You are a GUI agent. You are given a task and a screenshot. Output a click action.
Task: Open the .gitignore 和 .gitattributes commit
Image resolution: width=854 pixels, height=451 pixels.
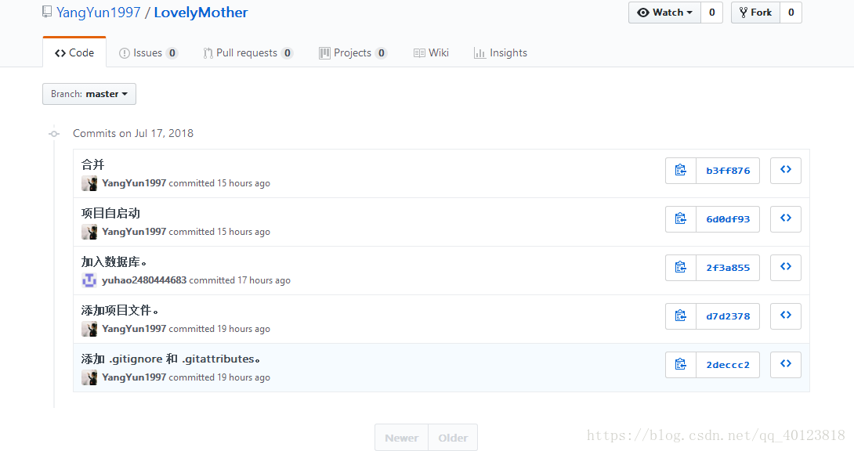(171, 359)
